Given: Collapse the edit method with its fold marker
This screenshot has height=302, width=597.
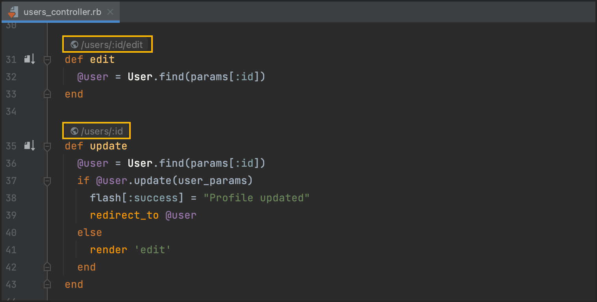Looking at the screenshot, I should coord(47,60).
